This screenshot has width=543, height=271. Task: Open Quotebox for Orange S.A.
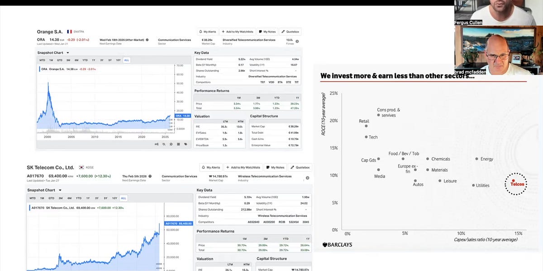tap(290, 32)
